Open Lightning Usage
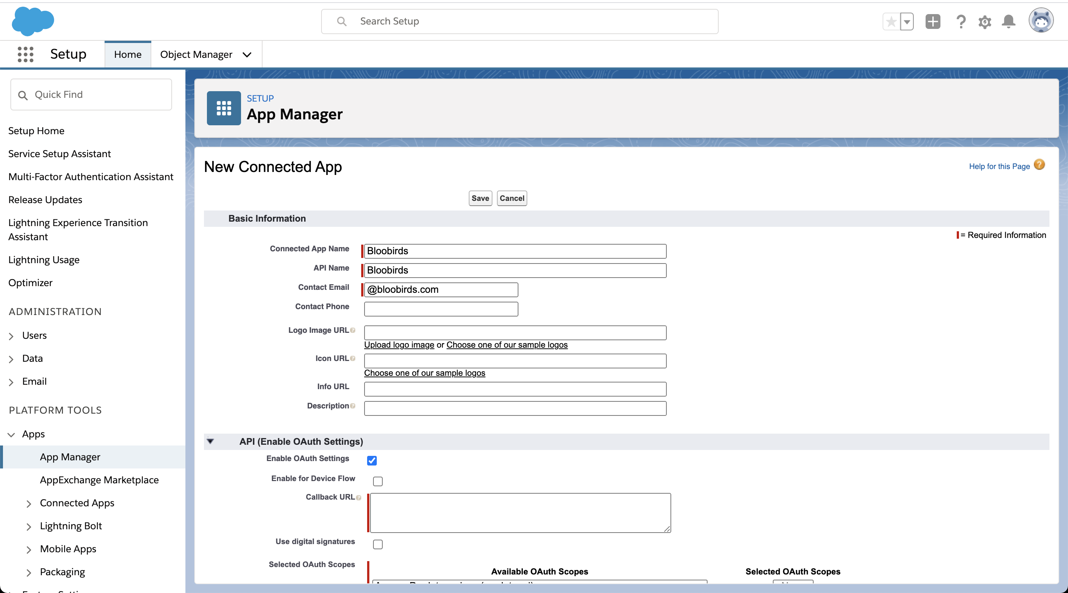The image size is (1068, 593). pyautogui.click(x=44, y=260)
